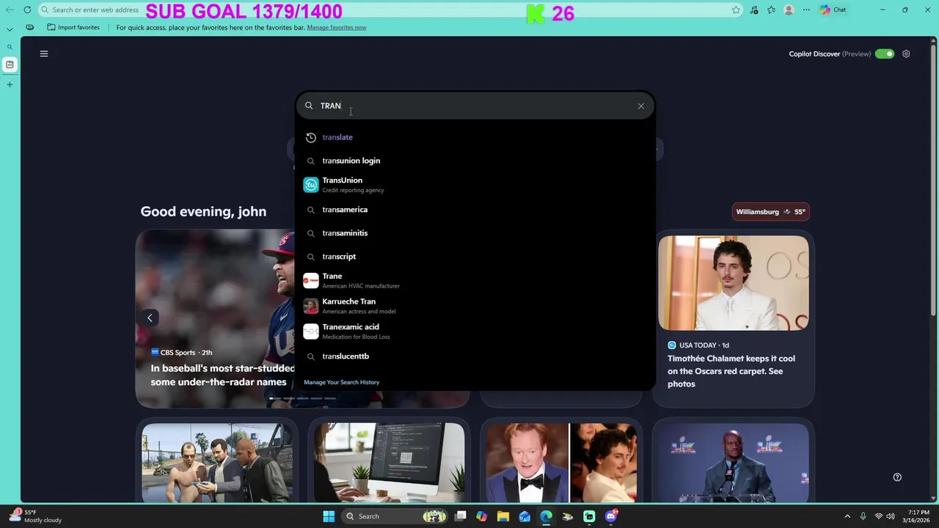Reload the page with refresh icon
The width and height of the screenshot is (939, 528).
[27, 10]
